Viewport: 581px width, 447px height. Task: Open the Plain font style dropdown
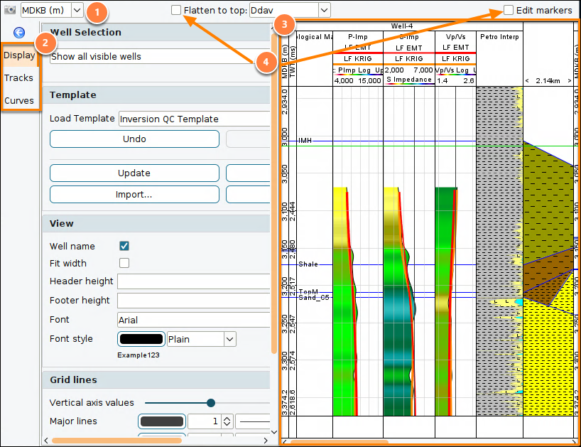[229, 339]
